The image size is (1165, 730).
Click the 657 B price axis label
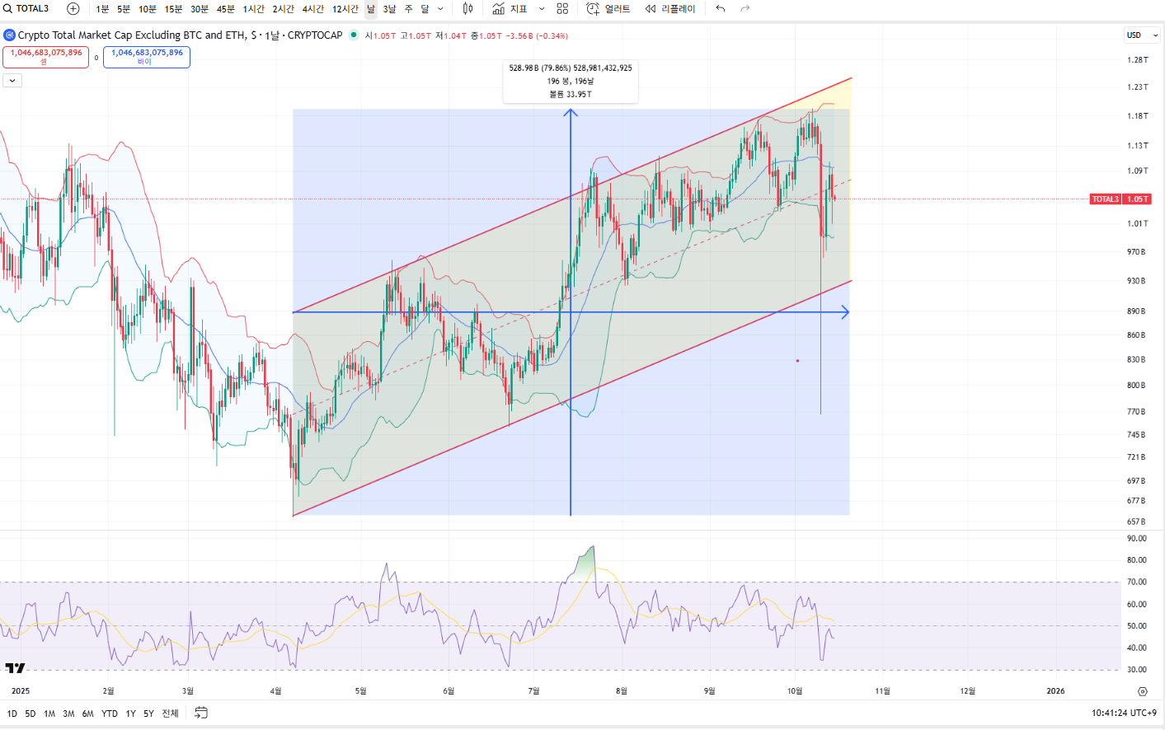(1136, 522)
